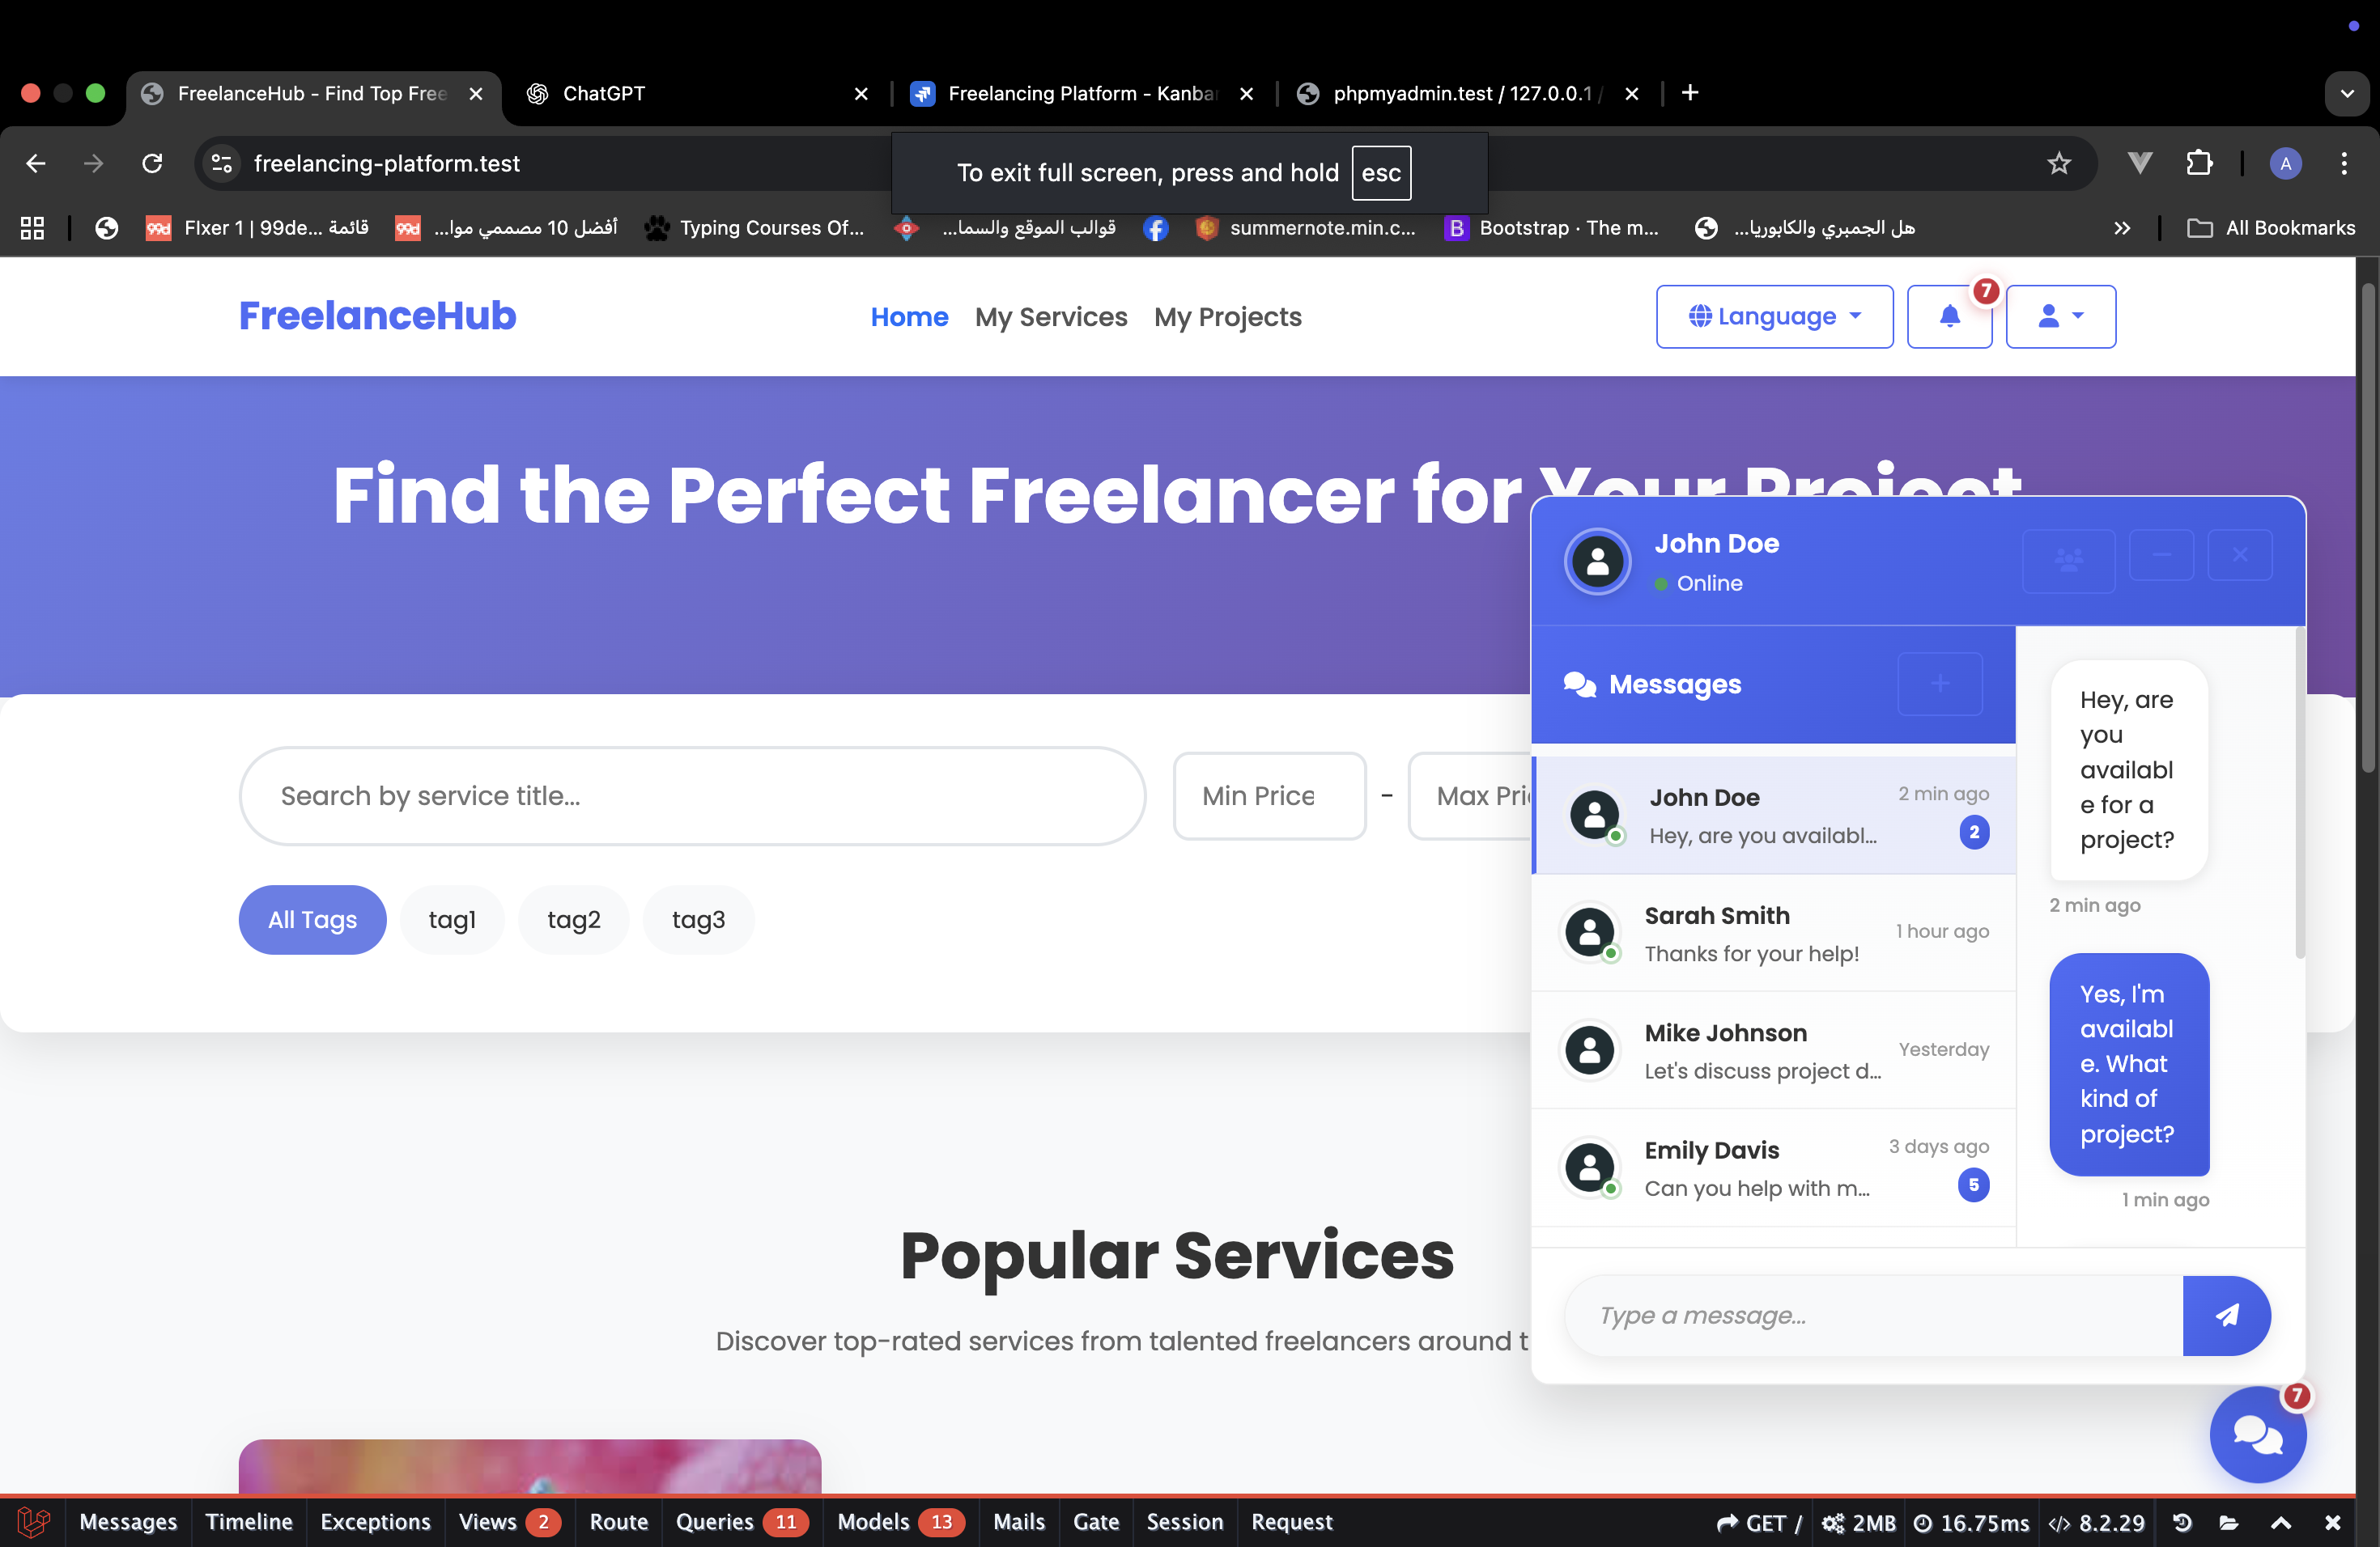Open the Language dropdown

1774,317
